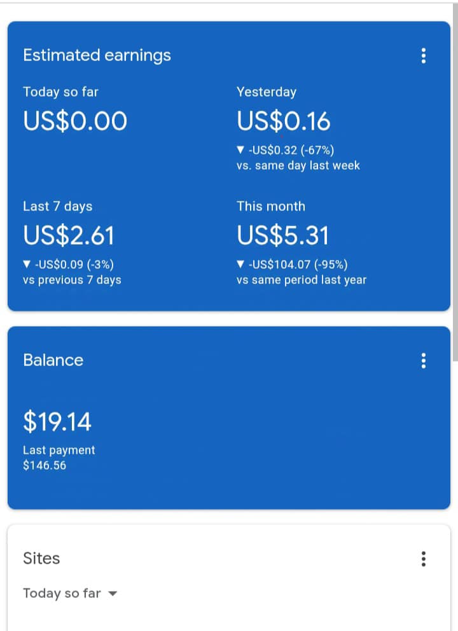Click the Sites section heading
This screenshot has height=631, width=458.
coord(41,559)
